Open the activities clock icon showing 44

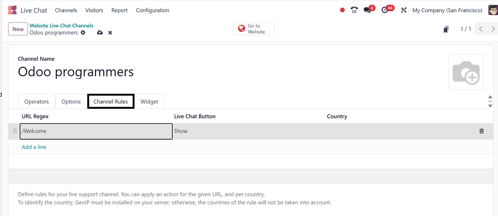[385, 10]
